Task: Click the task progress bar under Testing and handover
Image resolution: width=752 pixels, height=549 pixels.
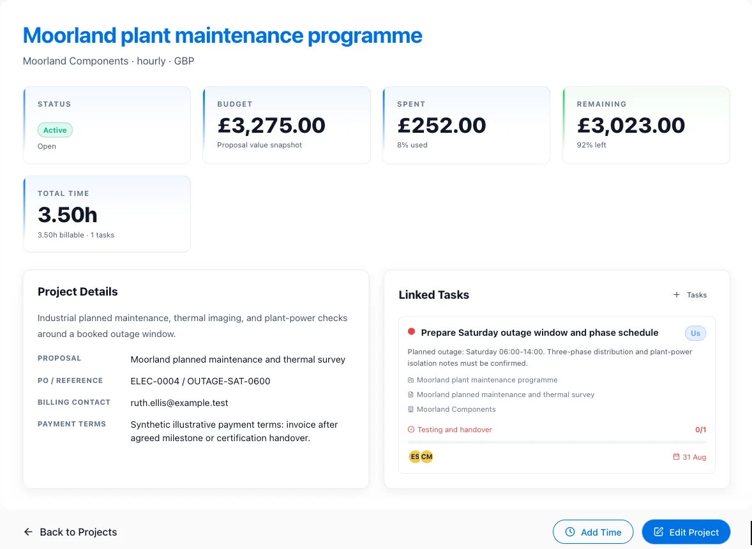Action: 557,442
